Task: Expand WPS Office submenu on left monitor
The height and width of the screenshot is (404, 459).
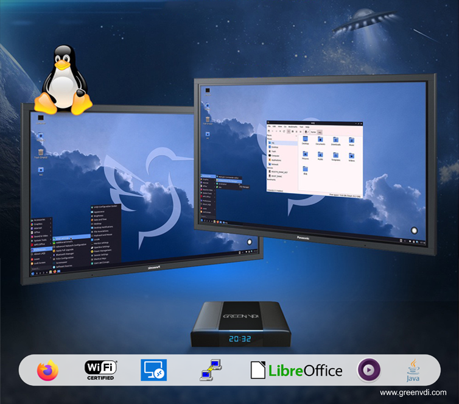Action: (41, 244)
